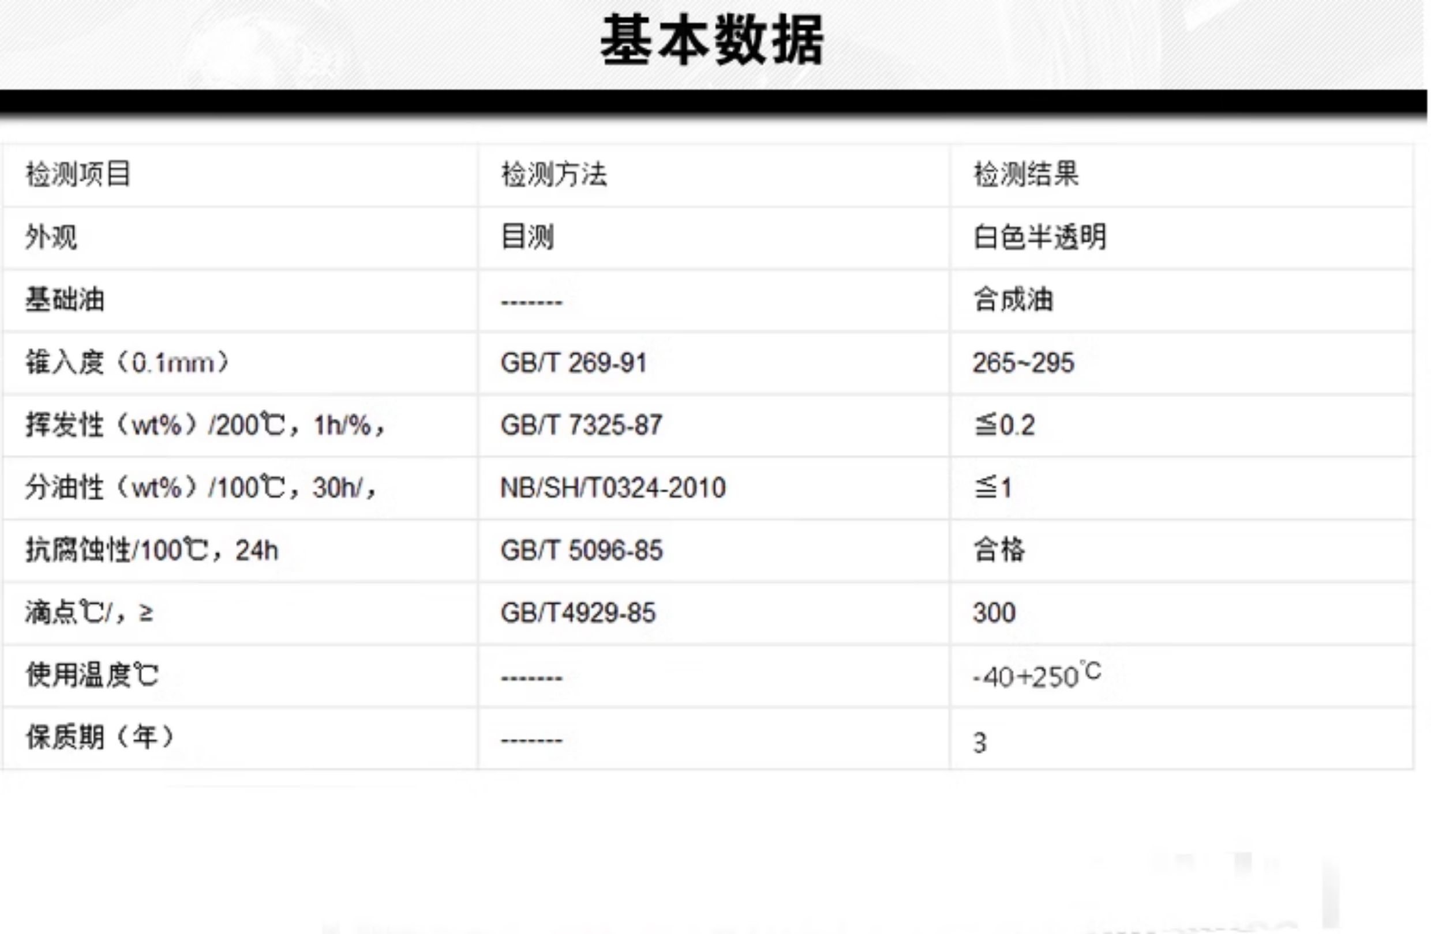Click the 目测 method cell

[527, 238]
